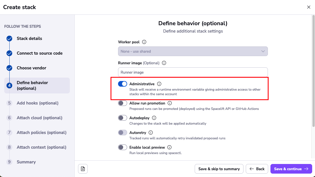This screenshot has height=177, width=315.
Task: Click the info icon next to Worker pool
Action: coord(144,42)
